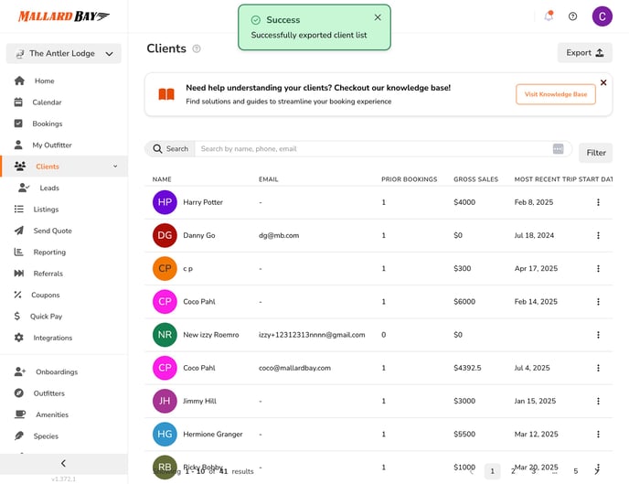This screenshot has width=629, height=484.
Task: Click the Amenities coffee cup icon
Action: pyautogui.click(x=20, y=414)
